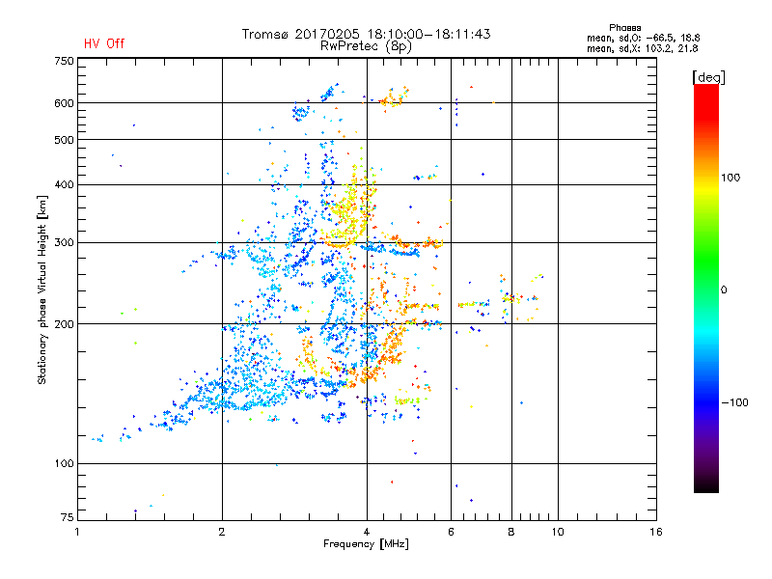Click the phase colorbar gradient

click(x=706, y=289)
